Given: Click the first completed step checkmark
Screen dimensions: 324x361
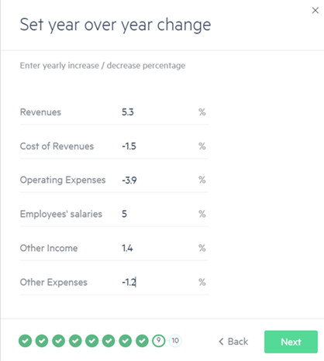Looking at the screenshot, I should point(25,341).
